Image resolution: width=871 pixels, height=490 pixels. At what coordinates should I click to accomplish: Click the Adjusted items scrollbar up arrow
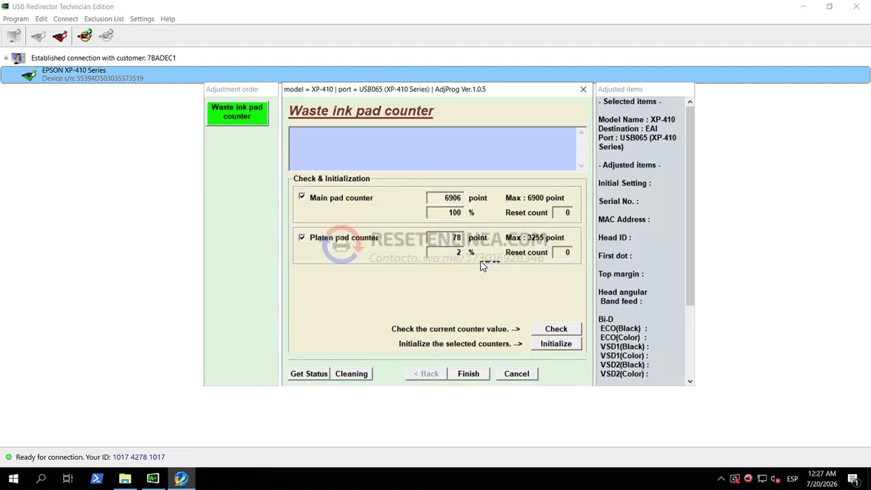(x=689, y=102)
